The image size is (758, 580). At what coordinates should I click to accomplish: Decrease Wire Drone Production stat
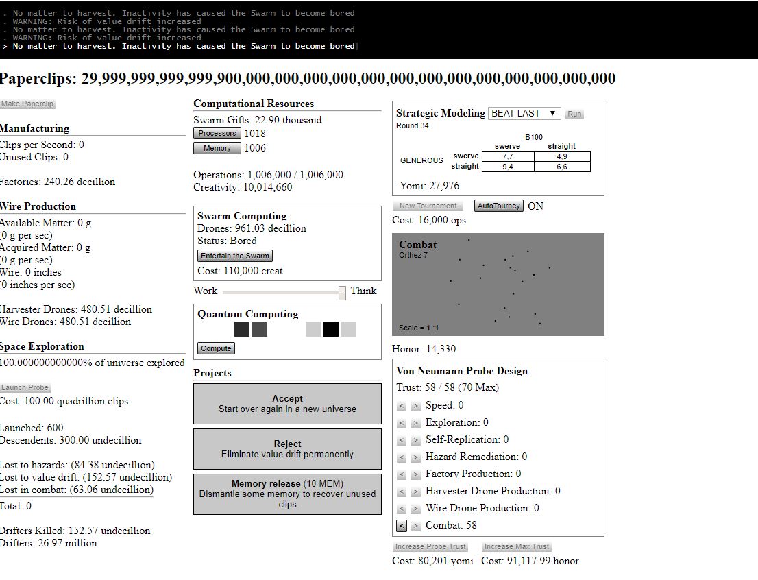401,509
